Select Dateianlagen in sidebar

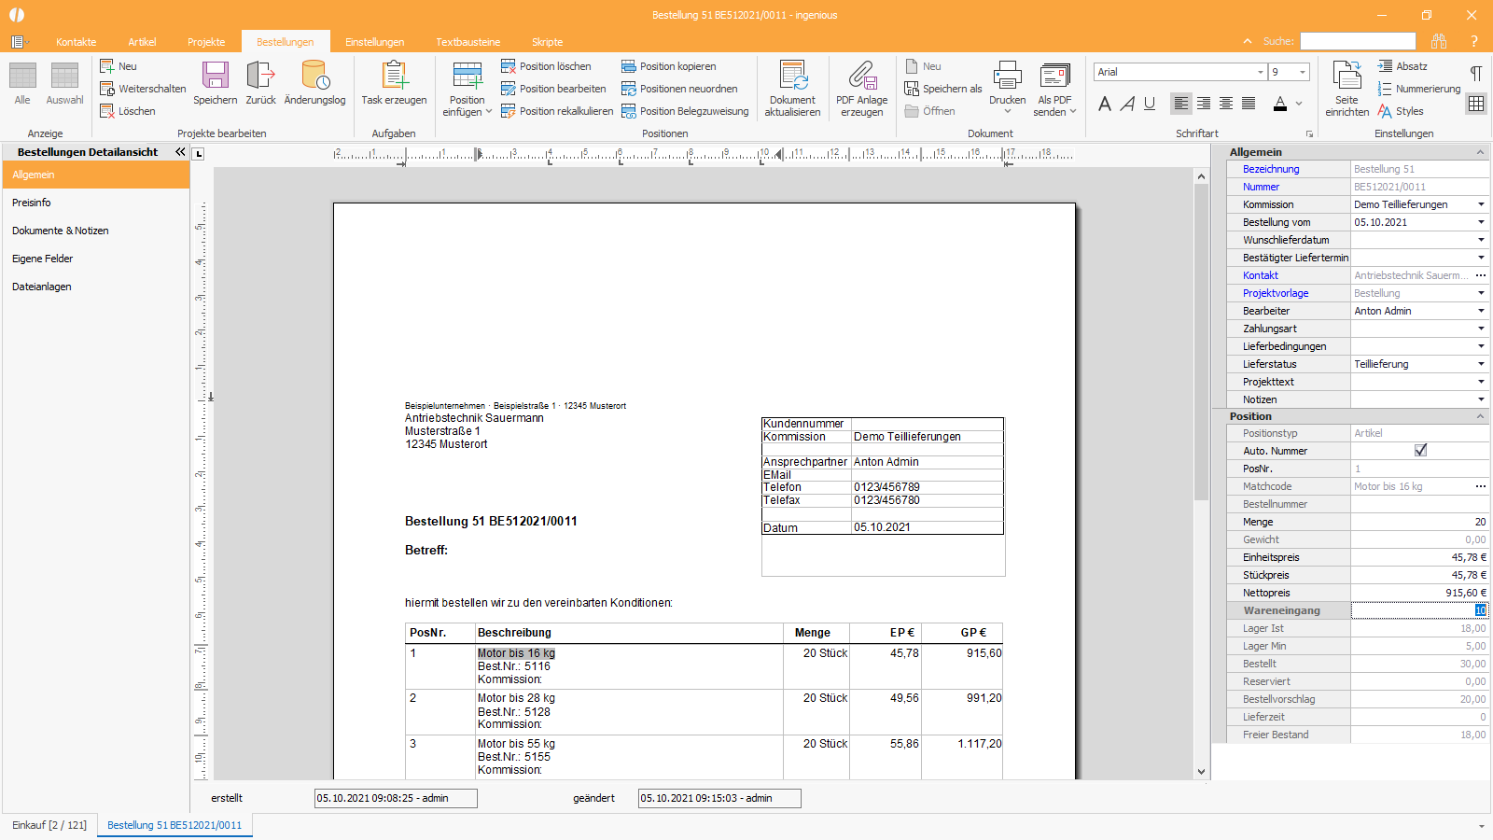coord(96,287)
